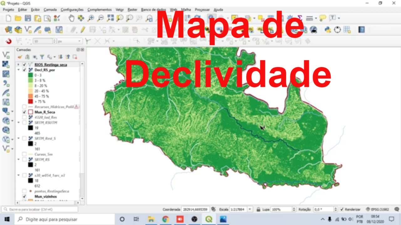401x225 pixels.
Task: Click the New GeoPackage Layer icon
Action: click(18, 30)
